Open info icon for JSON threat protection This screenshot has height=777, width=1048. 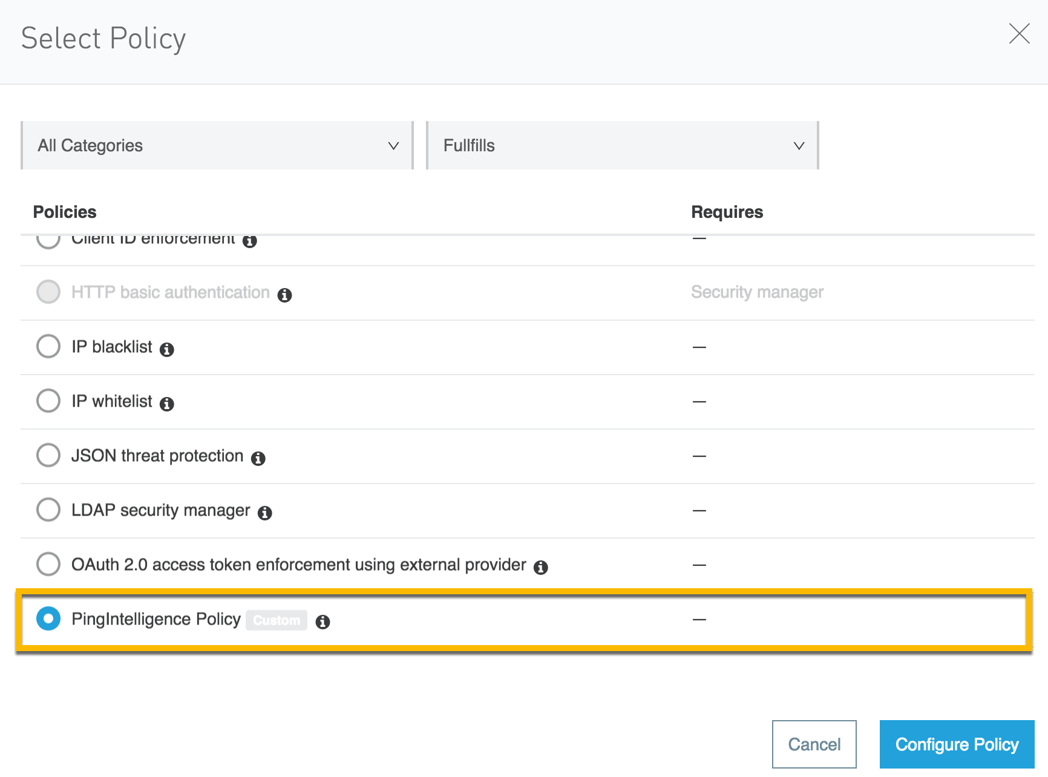(x=258, y=459)
